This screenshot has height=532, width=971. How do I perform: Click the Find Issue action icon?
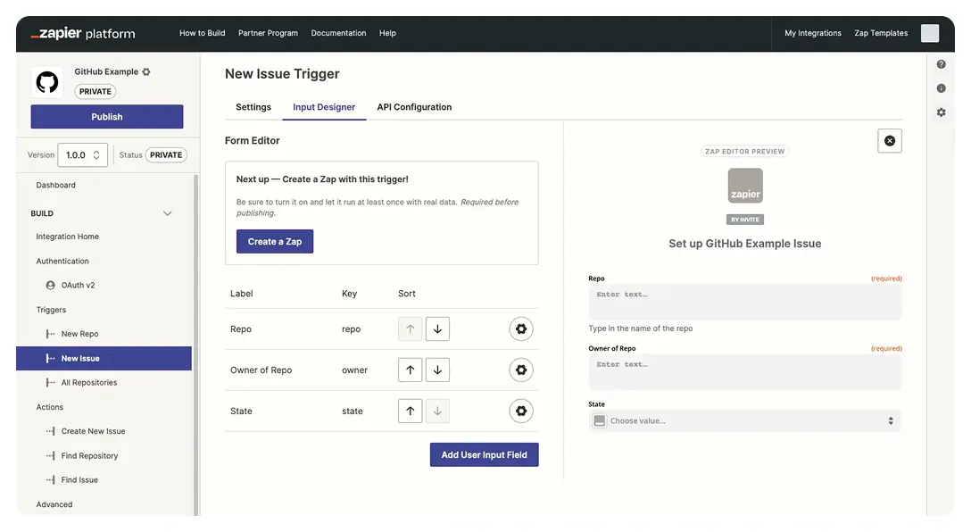point(50,480)
